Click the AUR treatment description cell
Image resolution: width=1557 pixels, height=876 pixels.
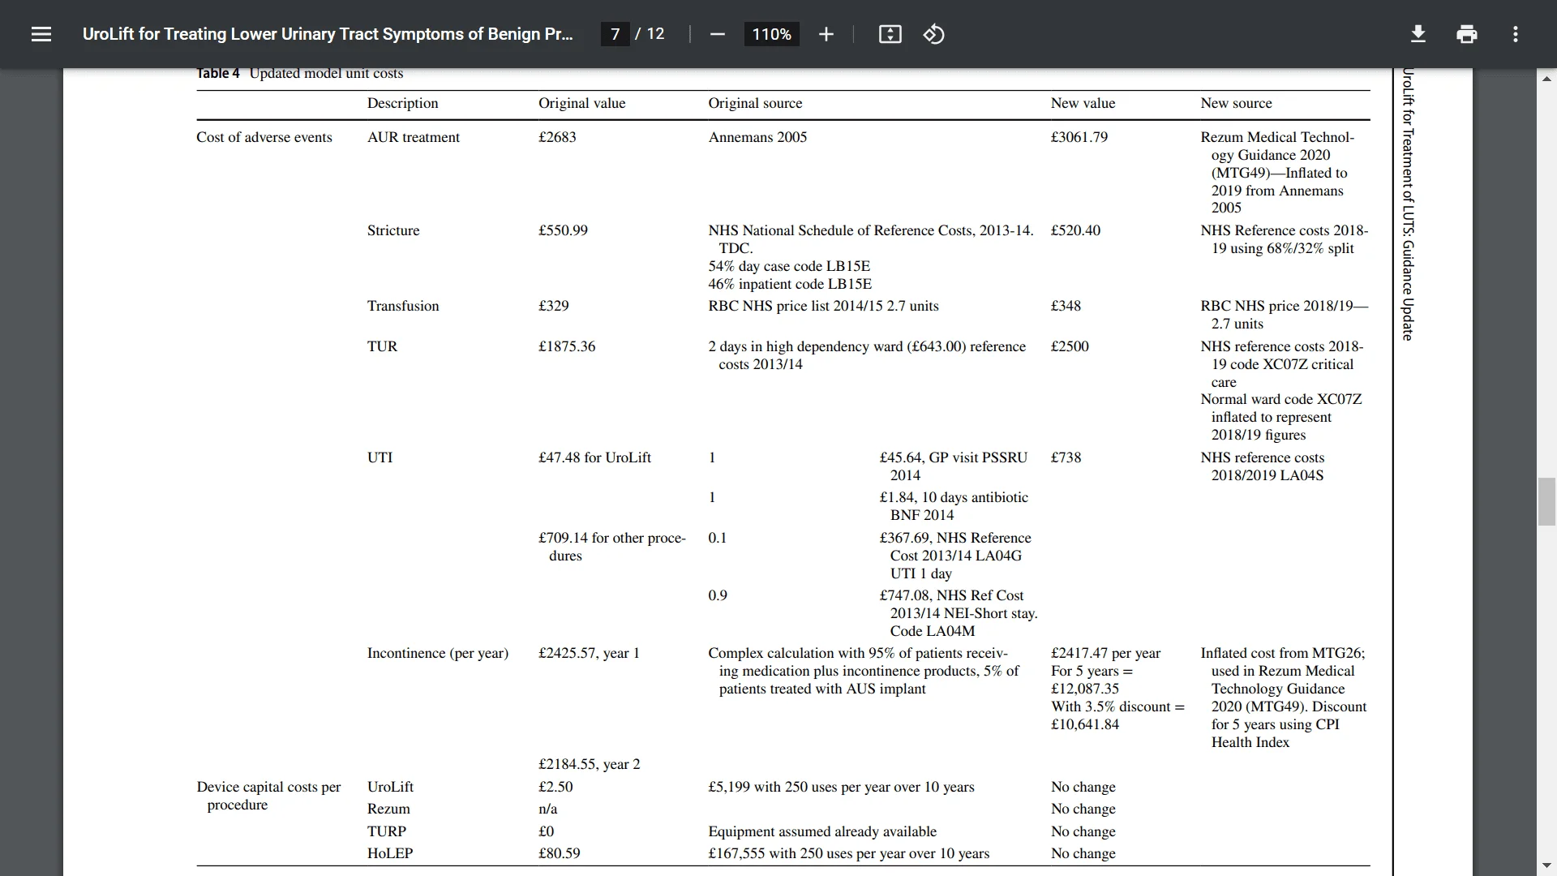(x=414, y=137)
